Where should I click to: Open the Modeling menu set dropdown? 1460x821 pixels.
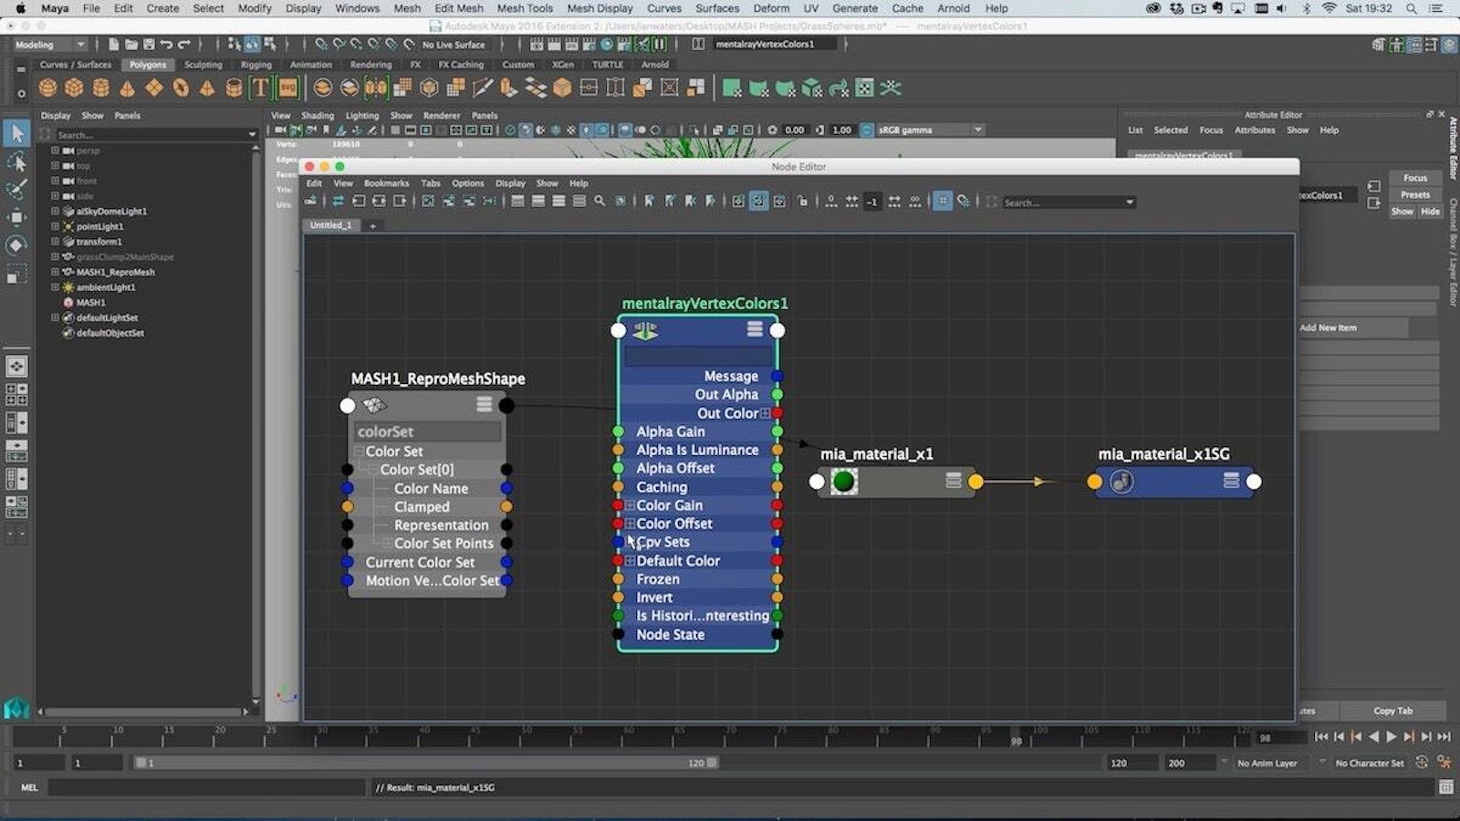(x=50, y=45)
